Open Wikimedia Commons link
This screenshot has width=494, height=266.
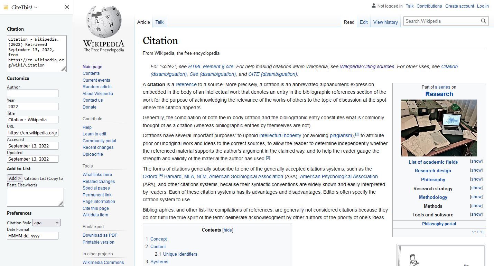click(x=103, y=262)
